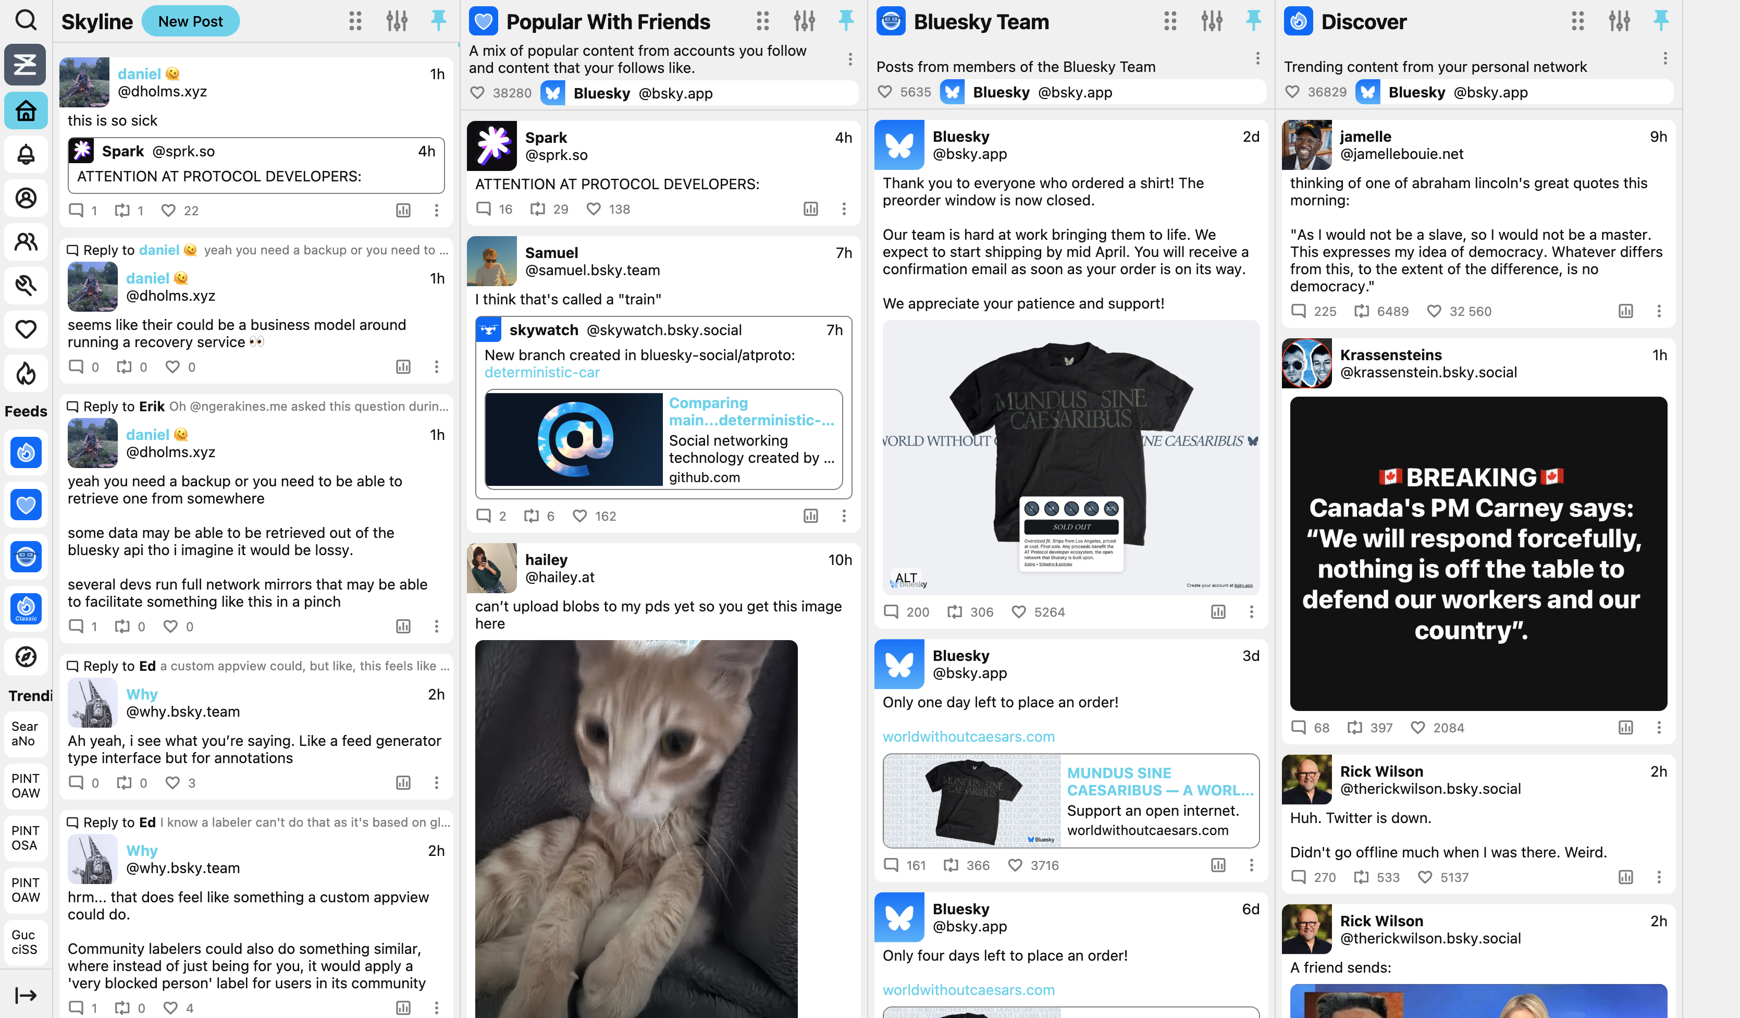The height and width of the screenshot is (1018, 1740).
Task: Open Discover column settings sliders
Action: pyautogui.click(x=1619, y=21)
